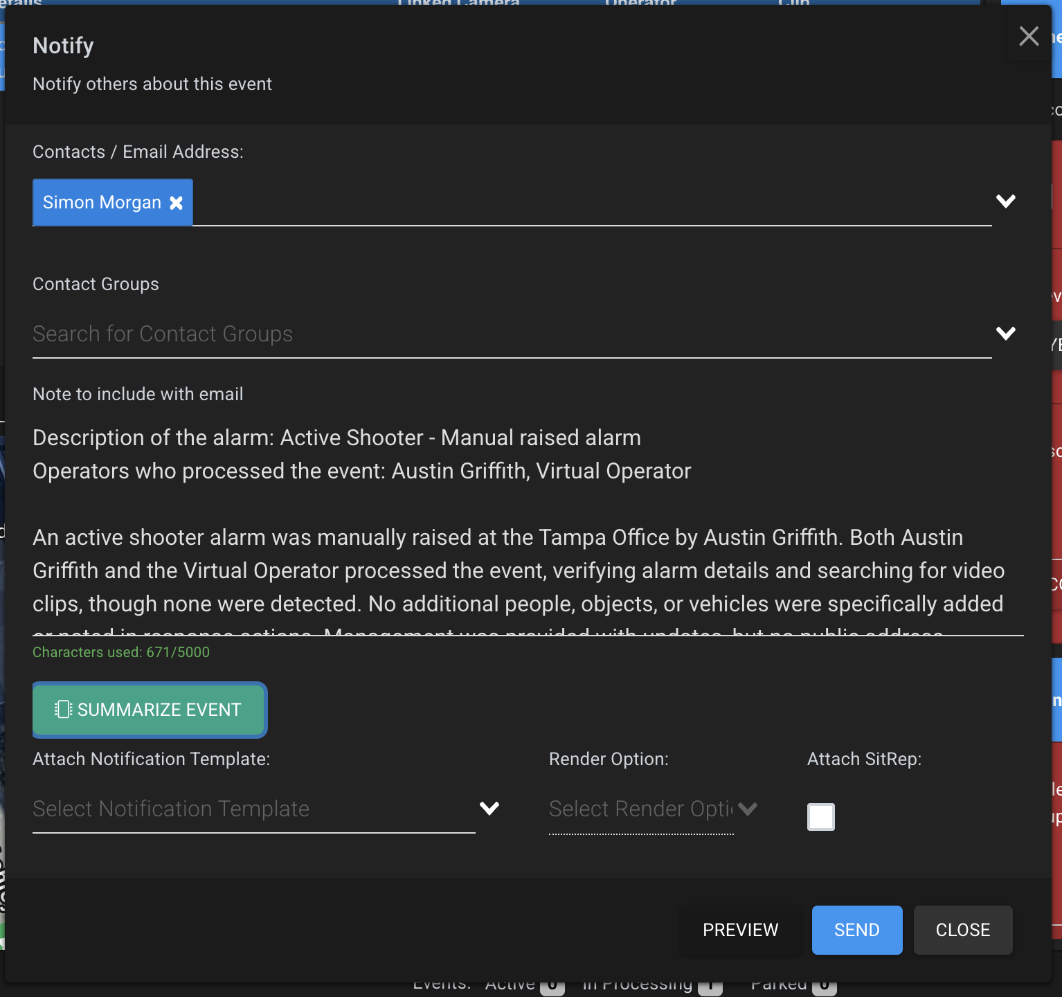Expand the Contacts / Email Address dropdown arrow
1062x997 pixels.
pos(1005,201)
